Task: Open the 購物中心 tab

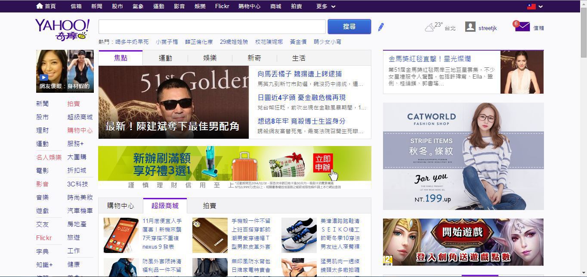Action: click(x=120, y=206)
